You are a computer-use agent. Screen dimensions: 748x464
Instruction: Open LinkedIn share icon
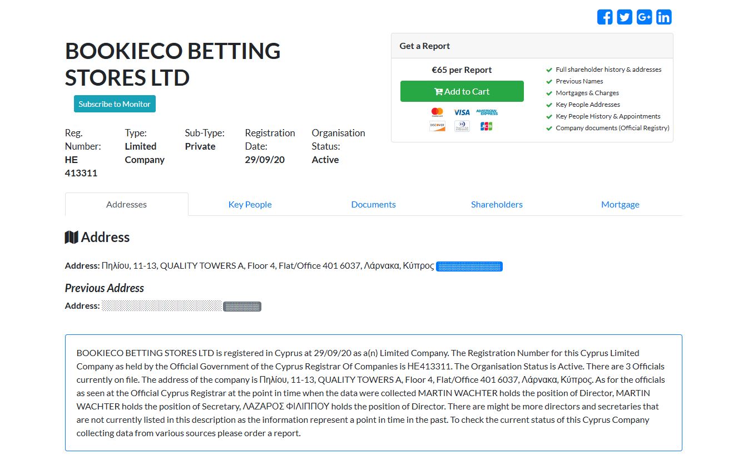[x=663, y=17]
